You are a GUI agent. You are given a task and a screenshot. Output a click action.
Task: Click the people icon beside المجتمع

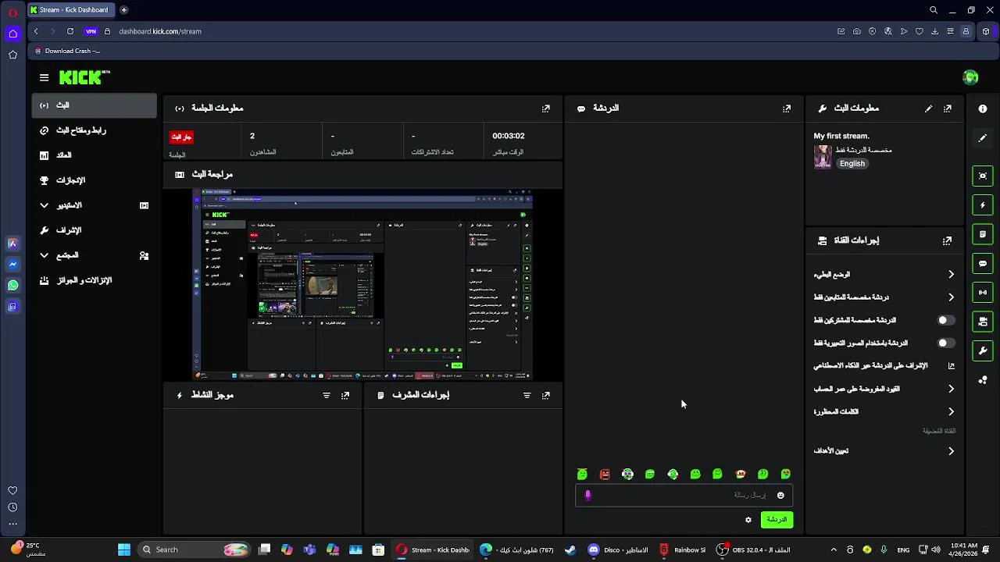point(144,255)
